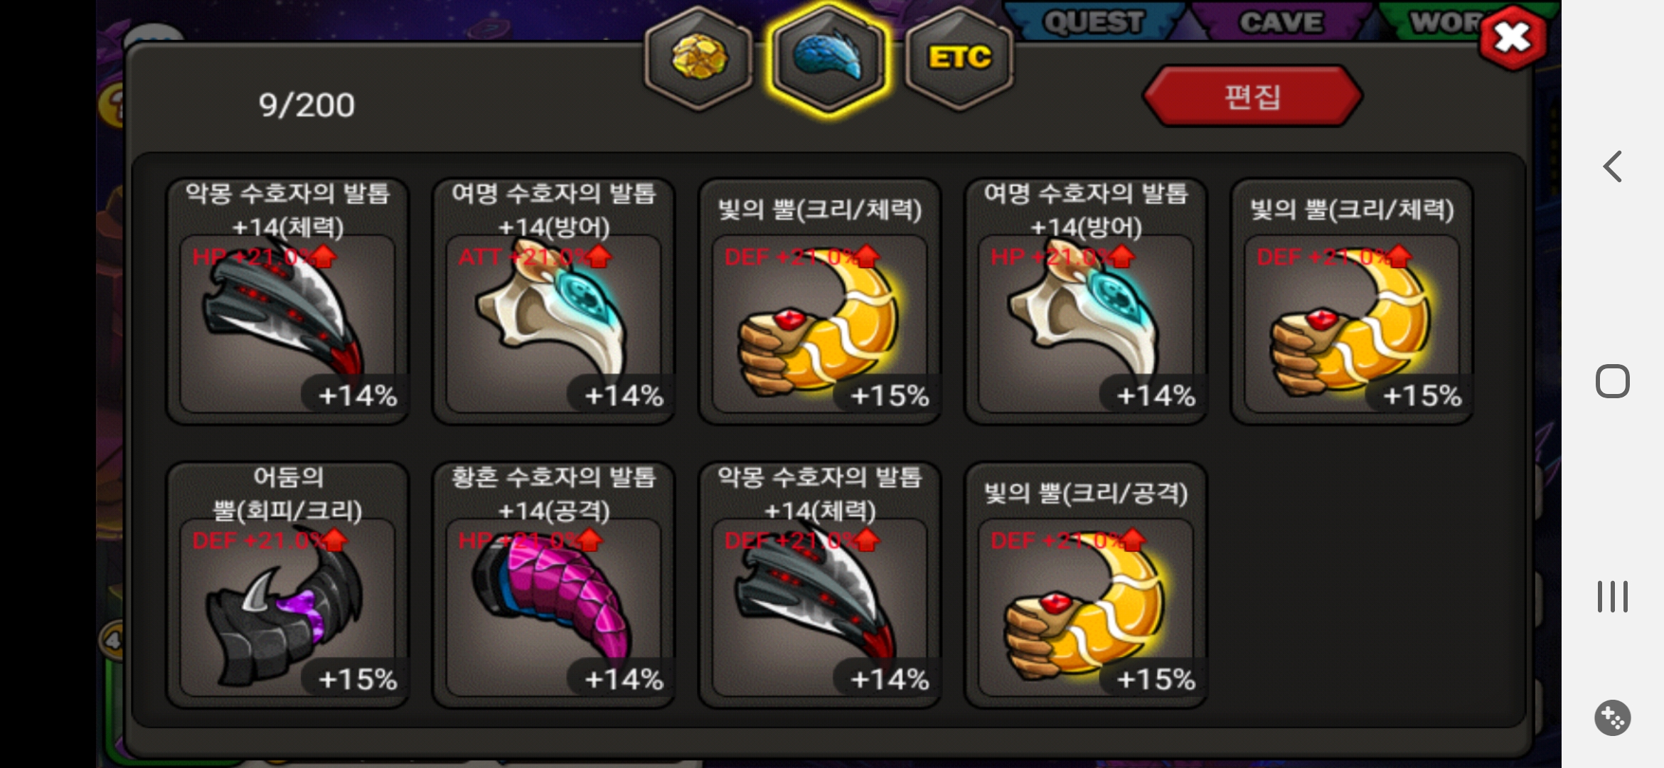Tap the Android back navigation arrow
This screenshot has width=1664, height=768.
tap(1612, 166)
